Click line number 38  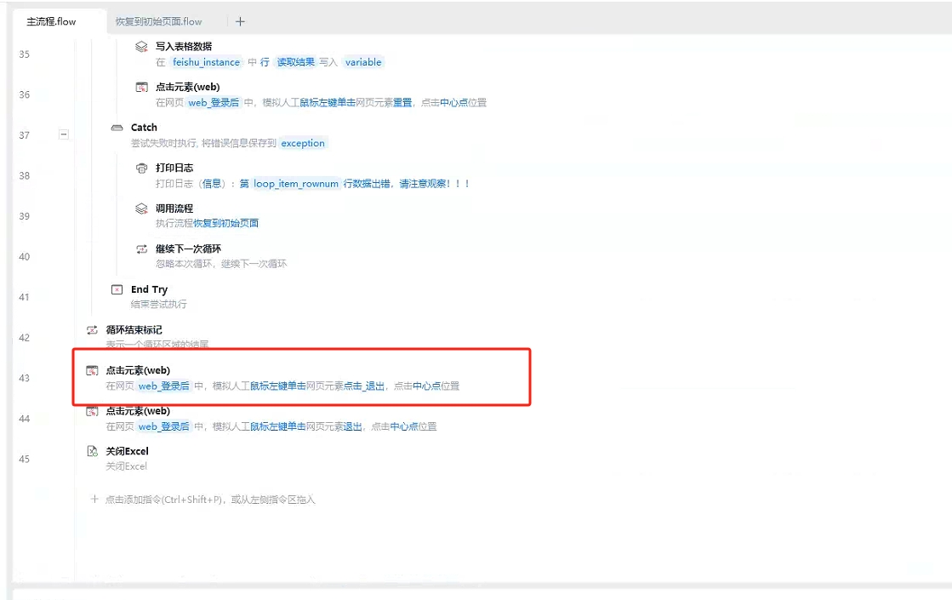(x=25, y=175)
